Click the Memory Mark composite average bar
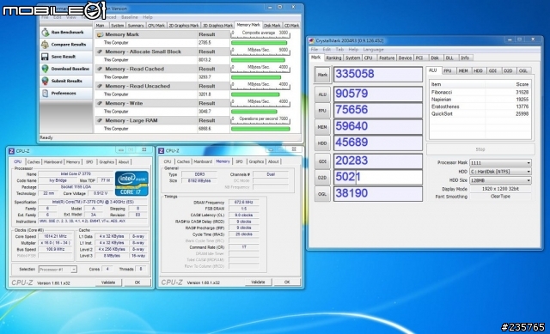This screenshot has height=334, width=550. click(259, 43)
